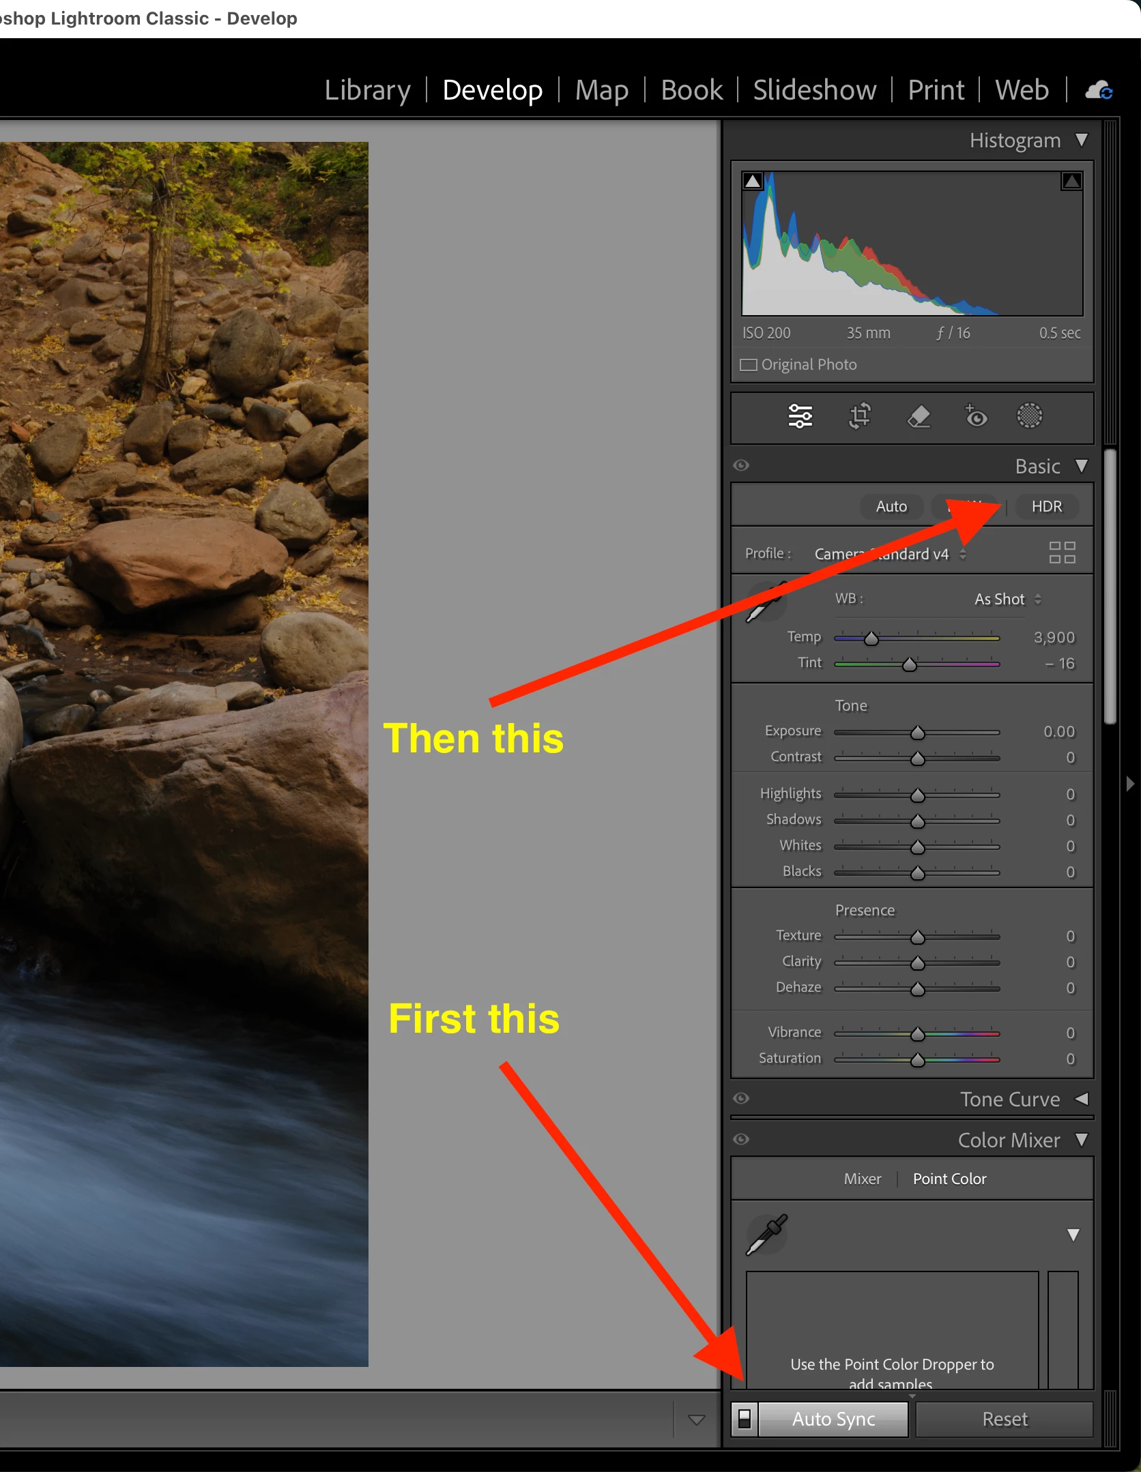Click the Highlights slider handle
Viewport: 1141px width, 1472px height.
click(x=918, y=795)
